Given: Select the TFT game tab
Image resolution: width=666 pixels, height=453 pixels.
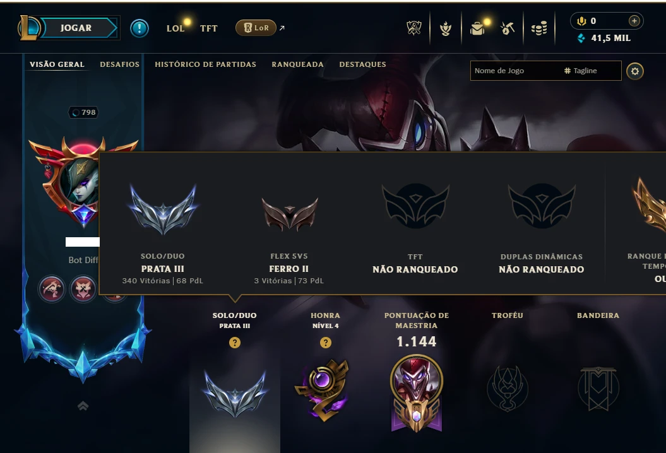Looking at the screenshot, I should (208, 28).
